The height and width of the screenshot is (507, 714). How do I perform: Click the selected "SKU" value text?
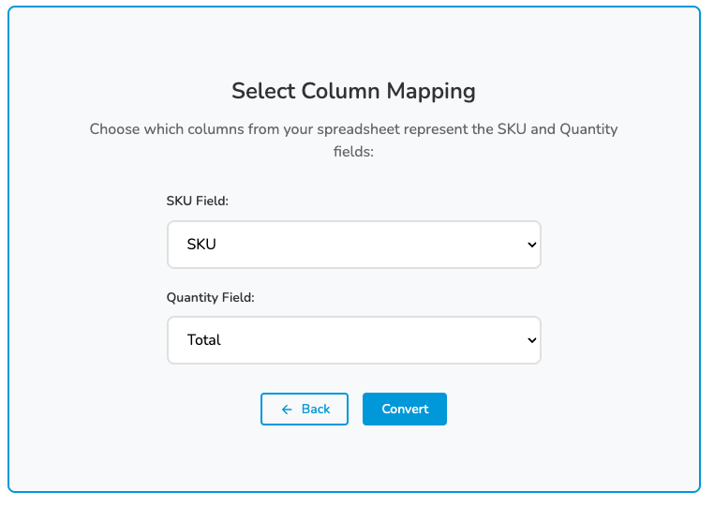click(201, 245)
